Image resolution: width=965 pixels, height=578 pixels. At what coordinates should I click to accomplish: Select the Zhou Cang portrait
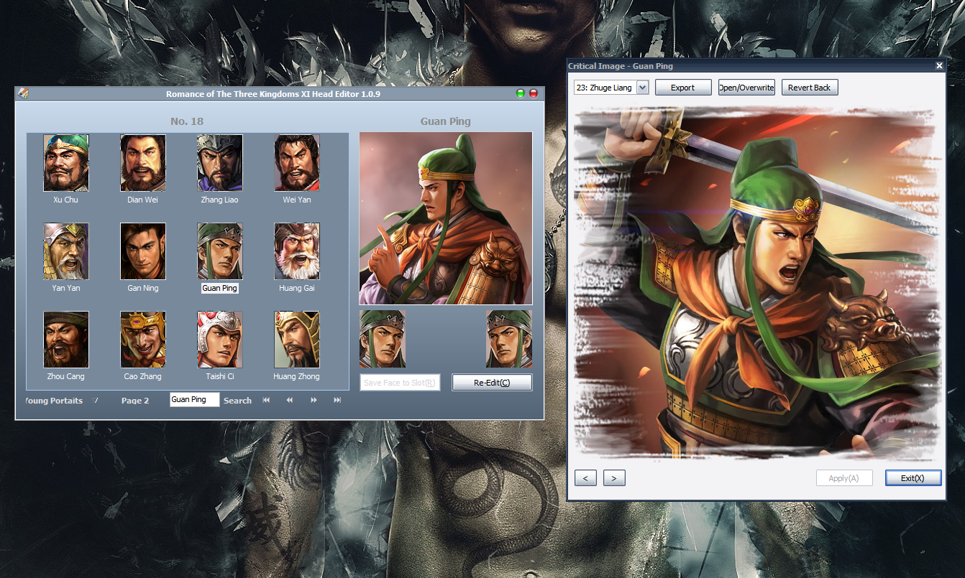[x=66, y=340]
